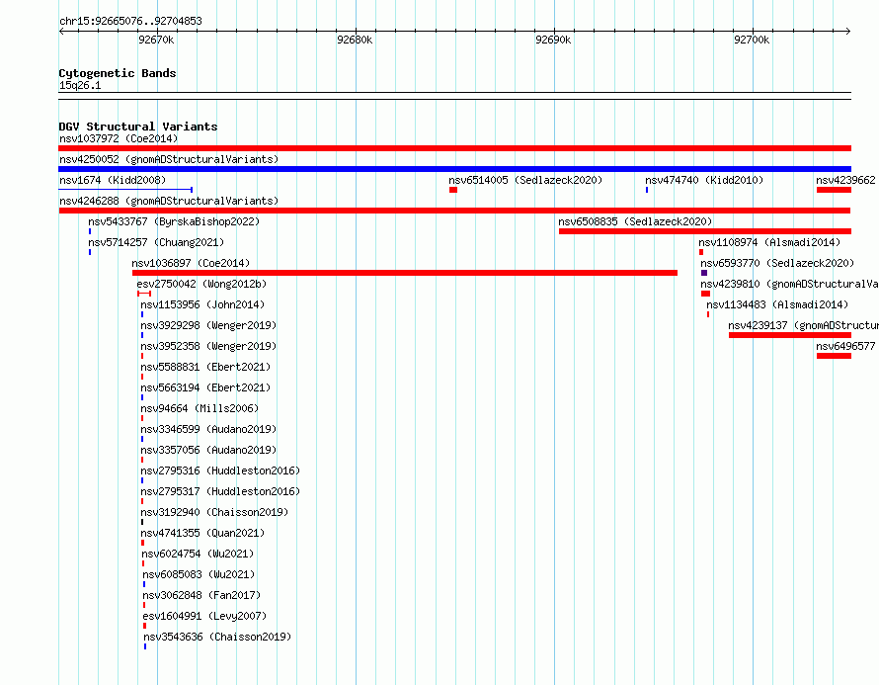The width and height of the screenshot is (879, 685).
Task: Open nsv5433767 (ByrskaBishop2022) variant
Action: coord(174,221)
